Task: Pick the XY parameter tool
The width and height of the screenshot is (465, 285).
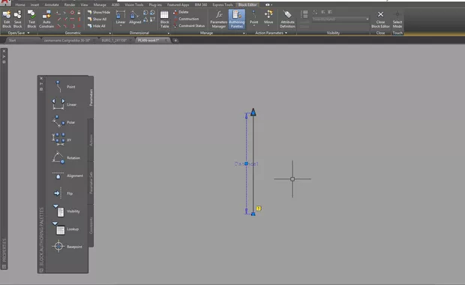Action: point(61,139)
